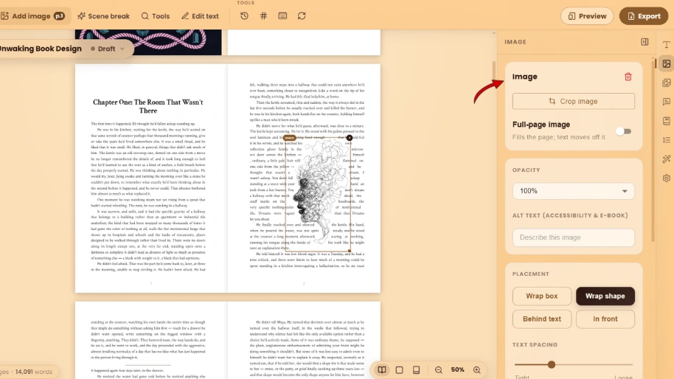Select Wrap box placement
This screenshot has width=674, height=379.
[x=541, y=296]
